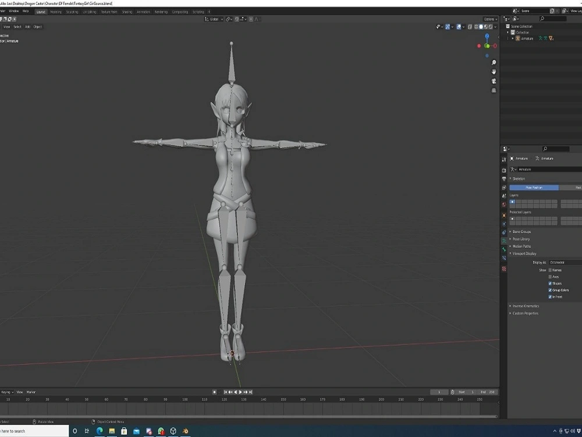
Task: Click the blue Z axis navigation gizmo
Action: pyautogui.click(x=487, y=36)
